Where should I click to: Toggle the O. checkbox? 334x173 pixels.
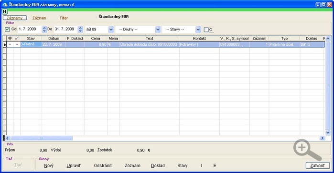pos(206,30)
